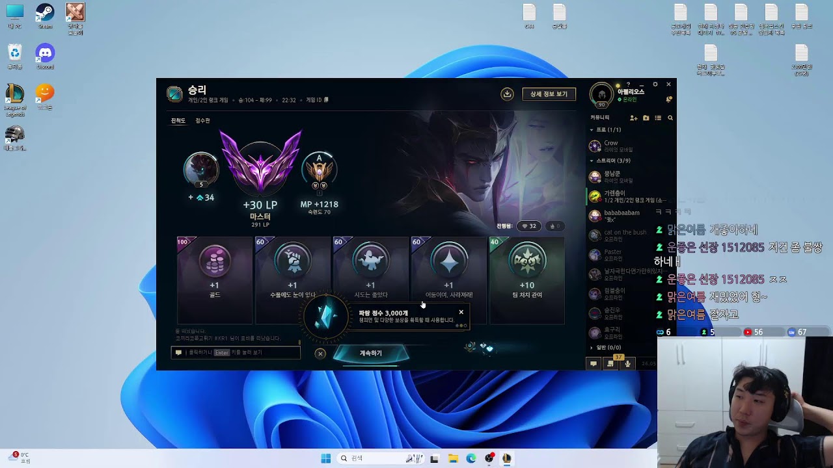This screenshot has width=833, height=468.
Task: Open the Recycle Bin on desktop
Action: [14, 56]
